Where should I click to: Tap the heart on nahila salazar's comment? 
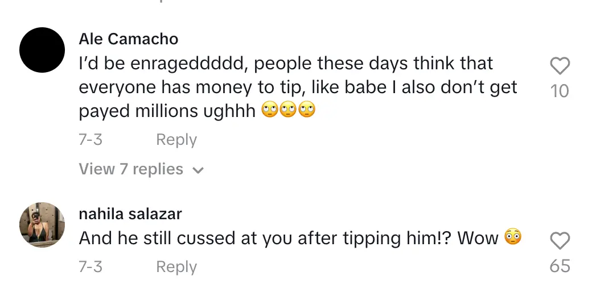560,241
